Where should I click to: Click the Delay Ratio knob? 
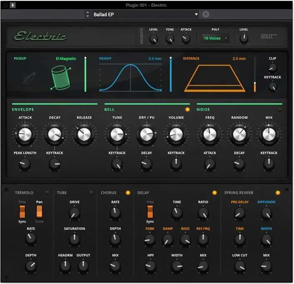coord(203,213)
